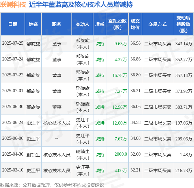
Task: Click the 联测科技 title text
Action: [x=13, y=5]
